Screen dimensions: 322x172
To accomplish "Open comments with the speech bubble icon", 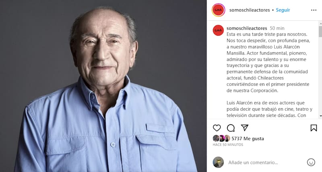I will point(231,128).
